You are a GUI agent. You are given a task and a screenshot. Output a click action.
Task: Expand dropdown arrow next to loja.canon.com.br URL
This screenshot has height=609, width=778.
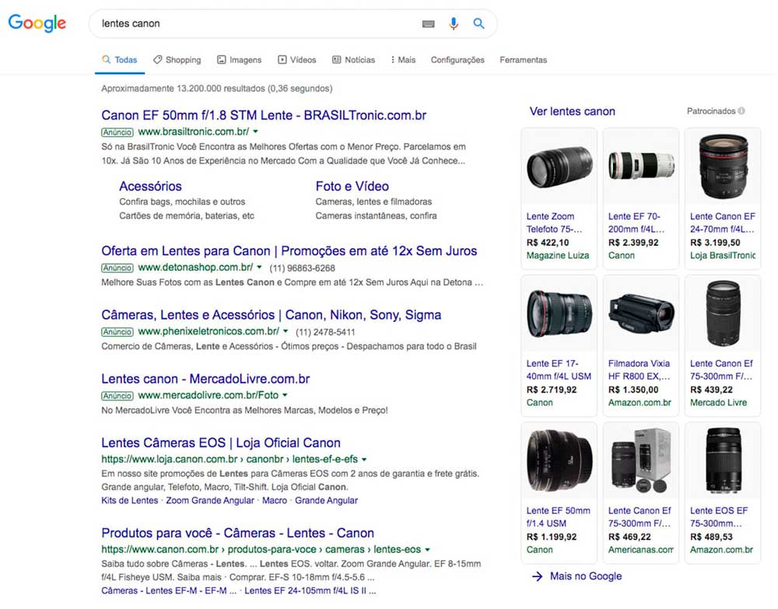point(364,460)
